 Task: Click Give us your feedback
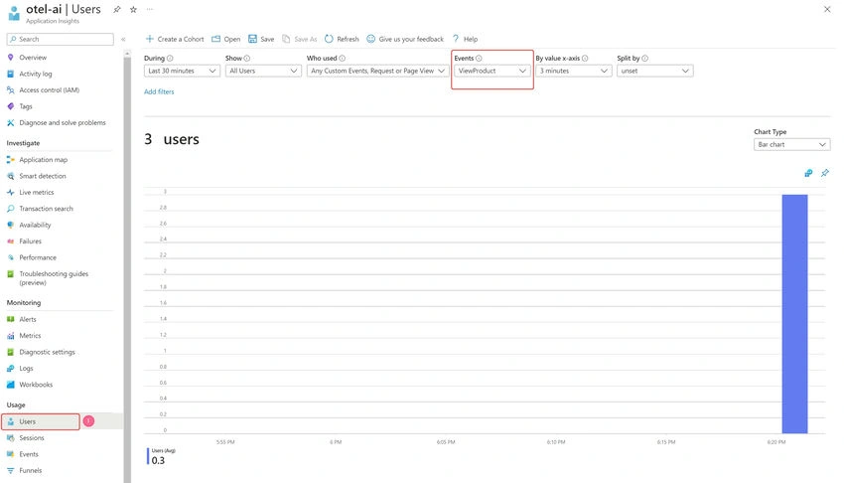[405, 40]
